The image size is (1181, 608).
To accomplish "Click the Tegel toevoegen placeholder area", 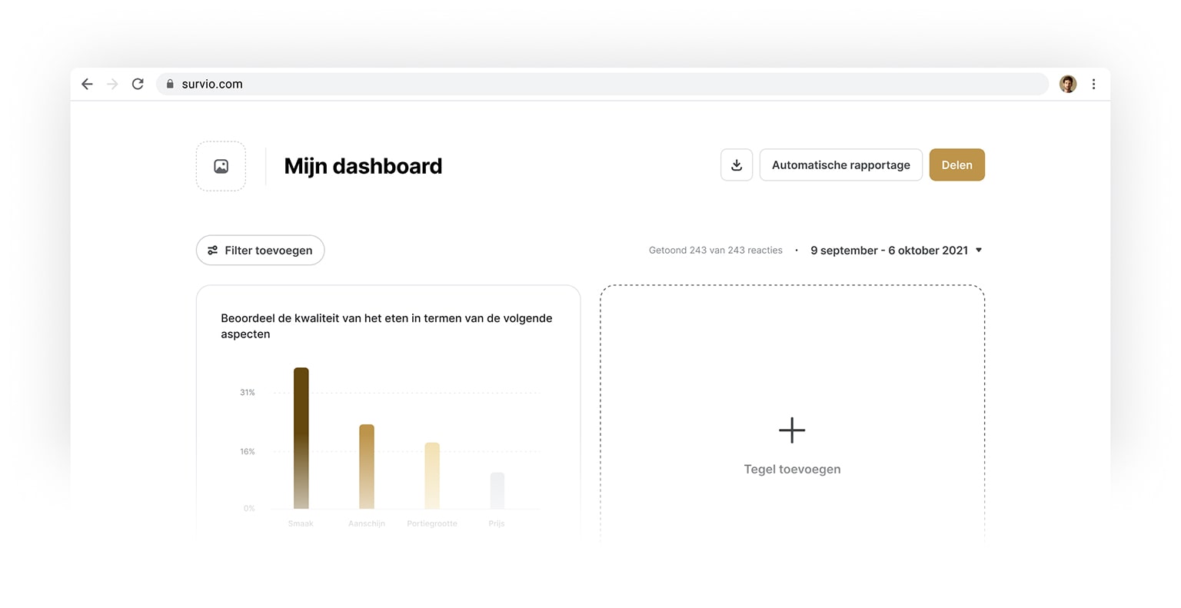I will 791,469.
